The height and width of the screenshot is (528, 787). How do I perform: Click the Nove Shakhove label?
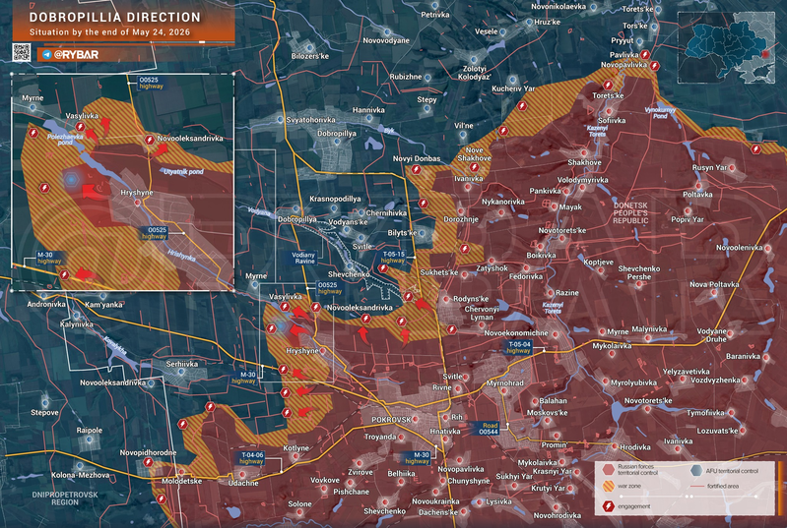tap(475, 153)
